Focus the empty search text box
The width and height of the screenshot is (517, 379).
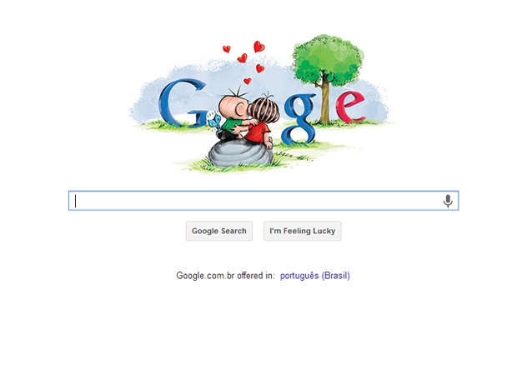pos(264,201)
